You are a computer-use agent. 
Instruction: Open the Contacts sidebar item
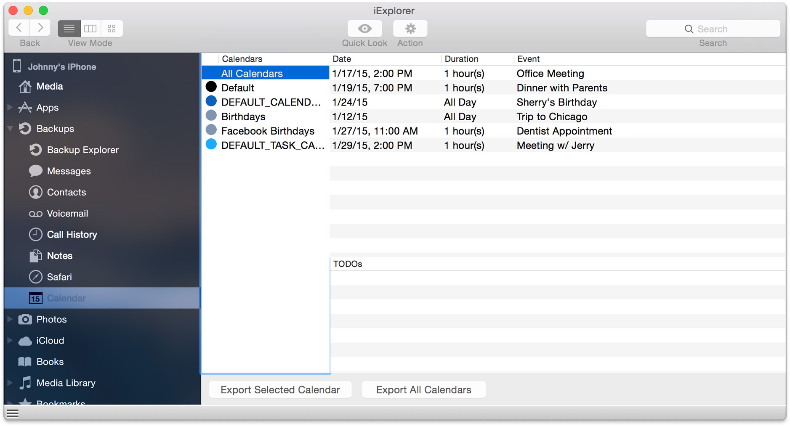66,192
